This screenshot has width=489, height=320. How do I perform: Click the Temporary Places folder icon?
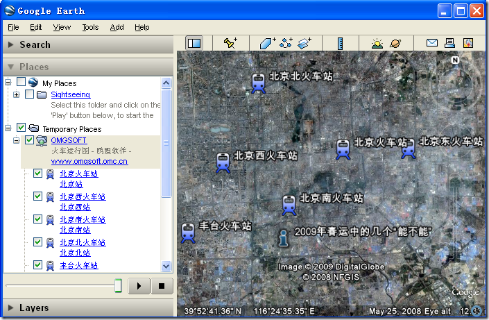tap(33, 128)
